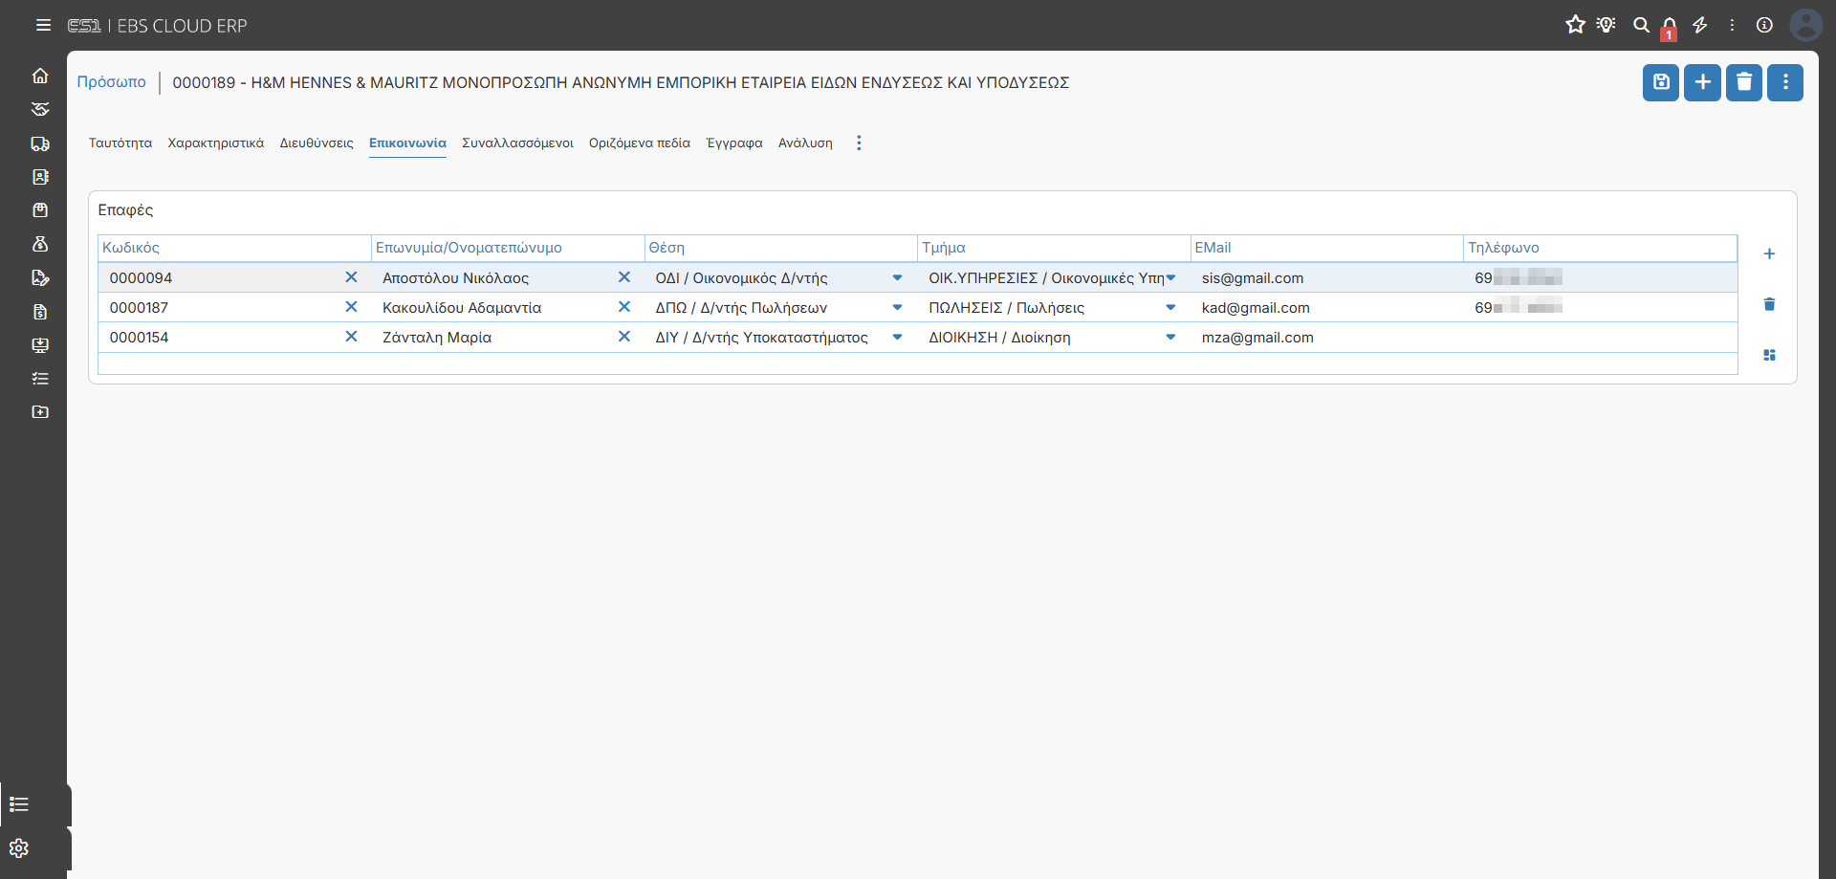Expand Θέση dropdown for Αποστόλου Νικόλαος
Screen dimensions: 1836x879
point(897,278)
